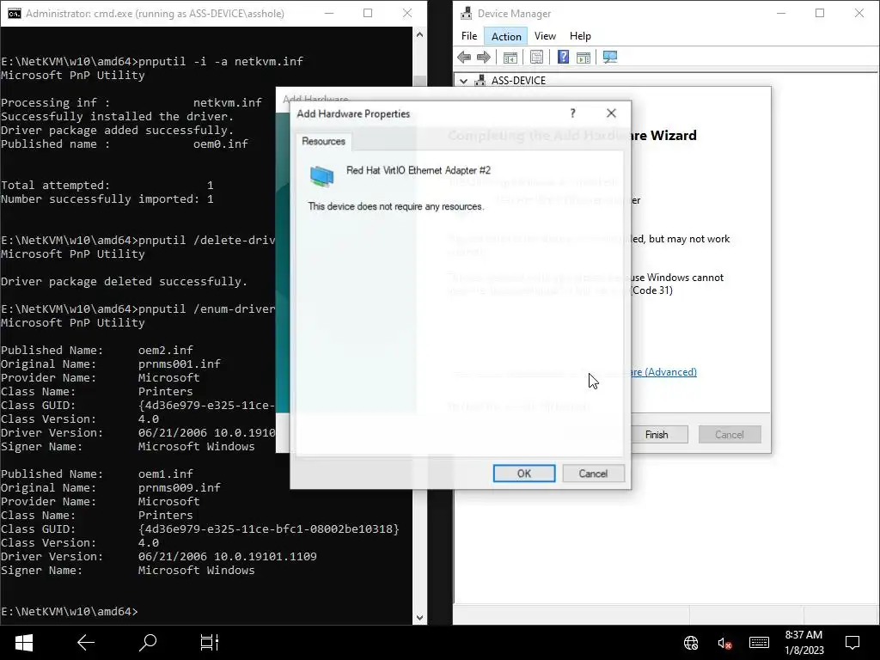Image resolution: width=880 pixels, height=660 pixels.
Task: Minimize the Device Manager window
Action: pyautogui.click(x=780, y=14)
